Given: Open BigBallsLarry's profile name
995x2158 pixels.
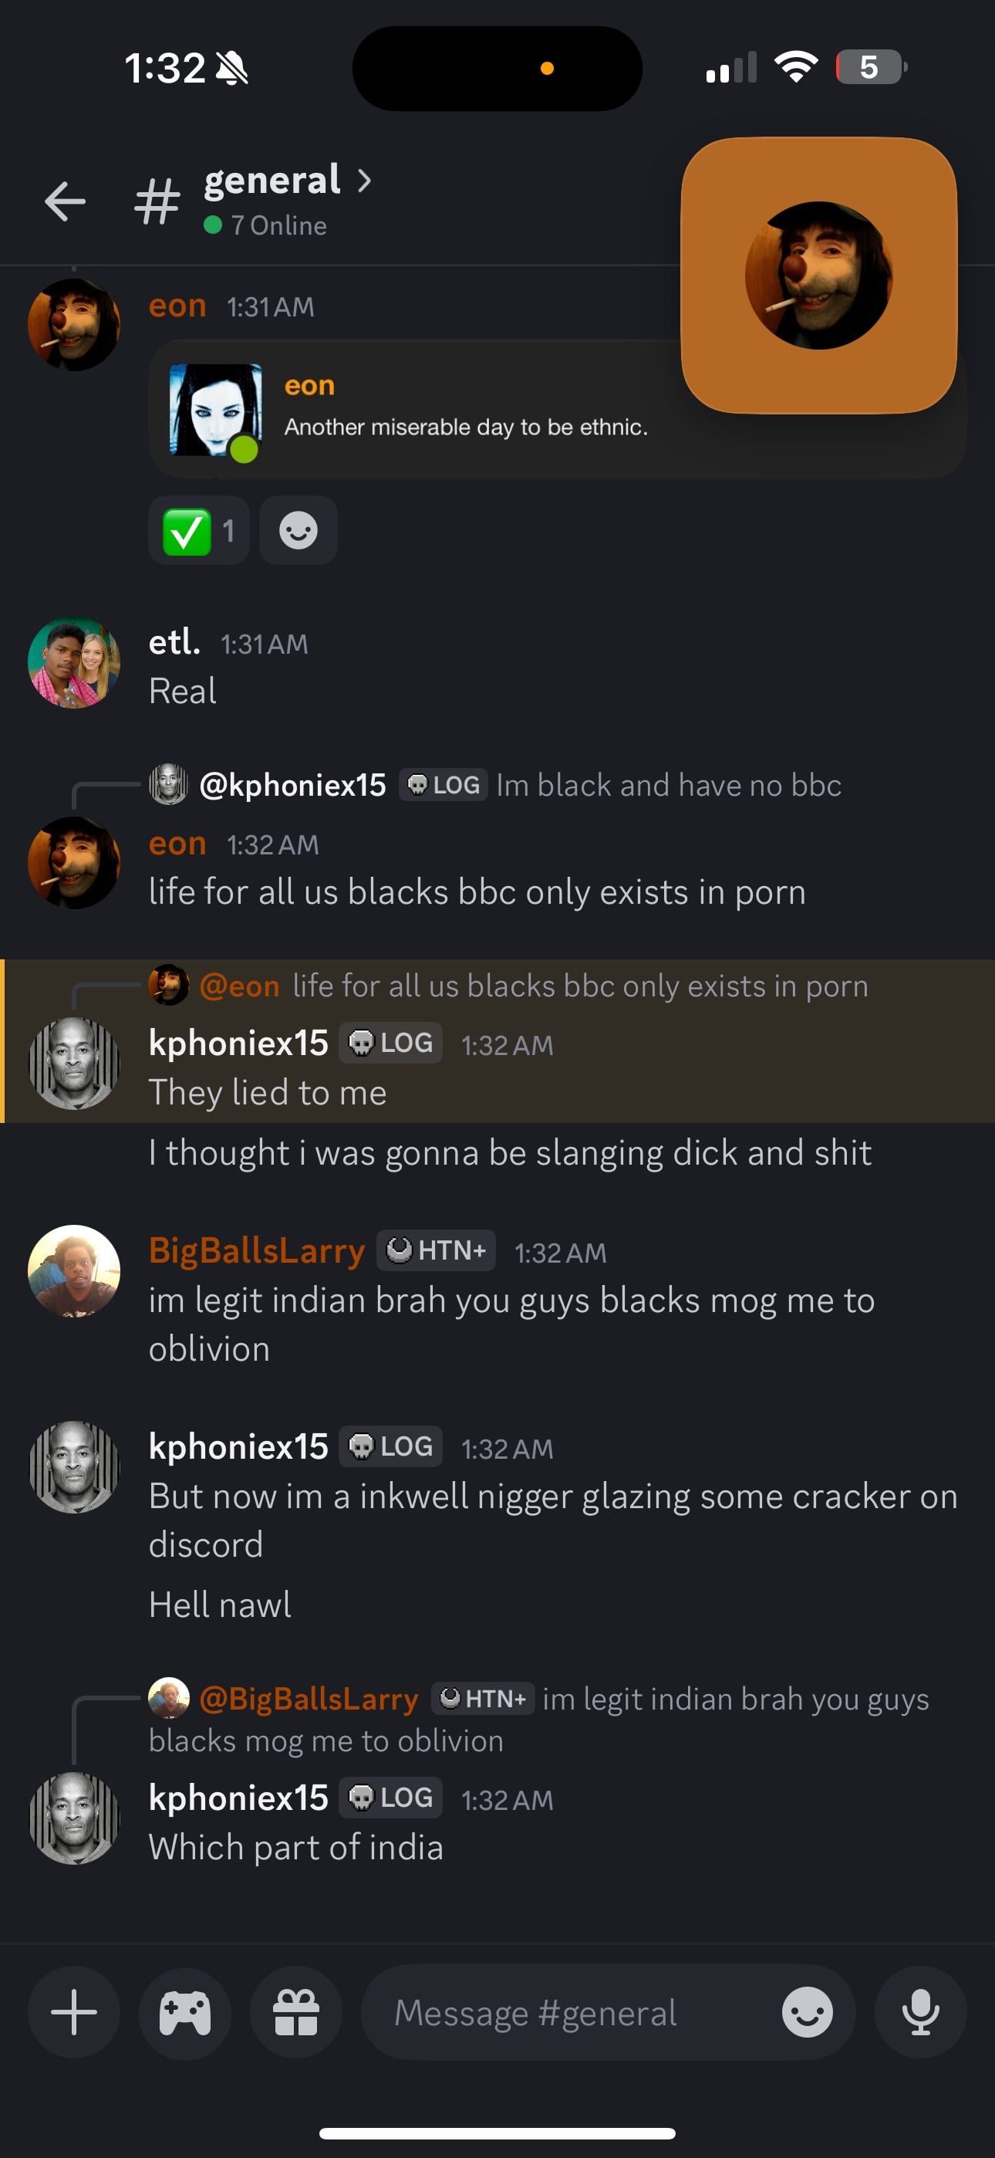Looking at the screenshot, I should (x=256, y=1251).
